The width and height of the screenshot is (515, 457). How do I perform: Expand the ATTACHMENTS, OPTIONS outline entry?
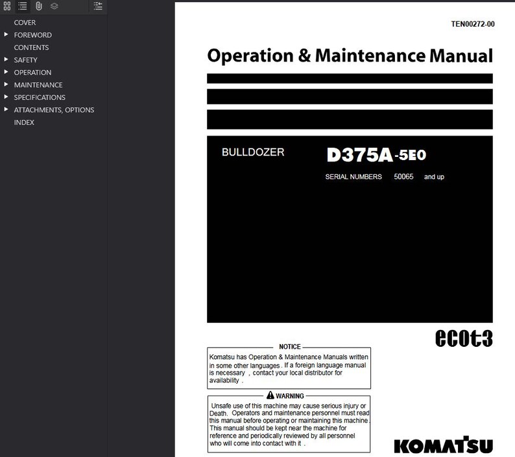[x=6, y=110]
